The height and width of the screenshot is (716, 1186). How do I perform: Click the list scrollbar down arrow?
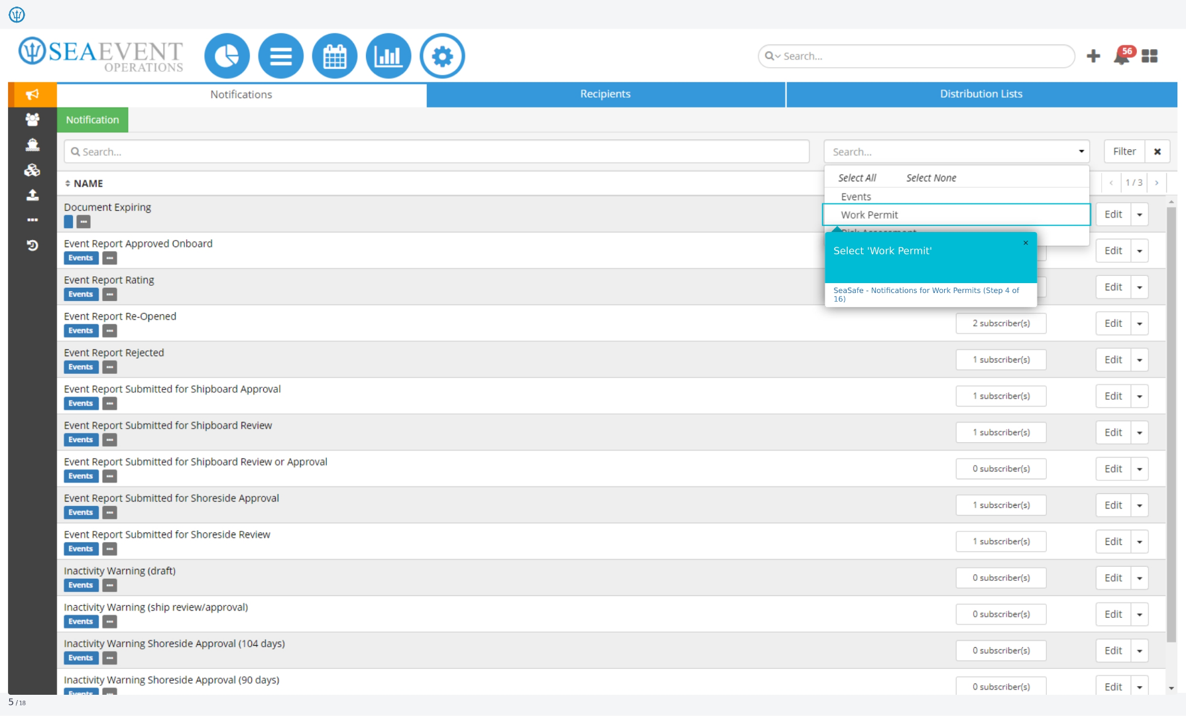1171,688
